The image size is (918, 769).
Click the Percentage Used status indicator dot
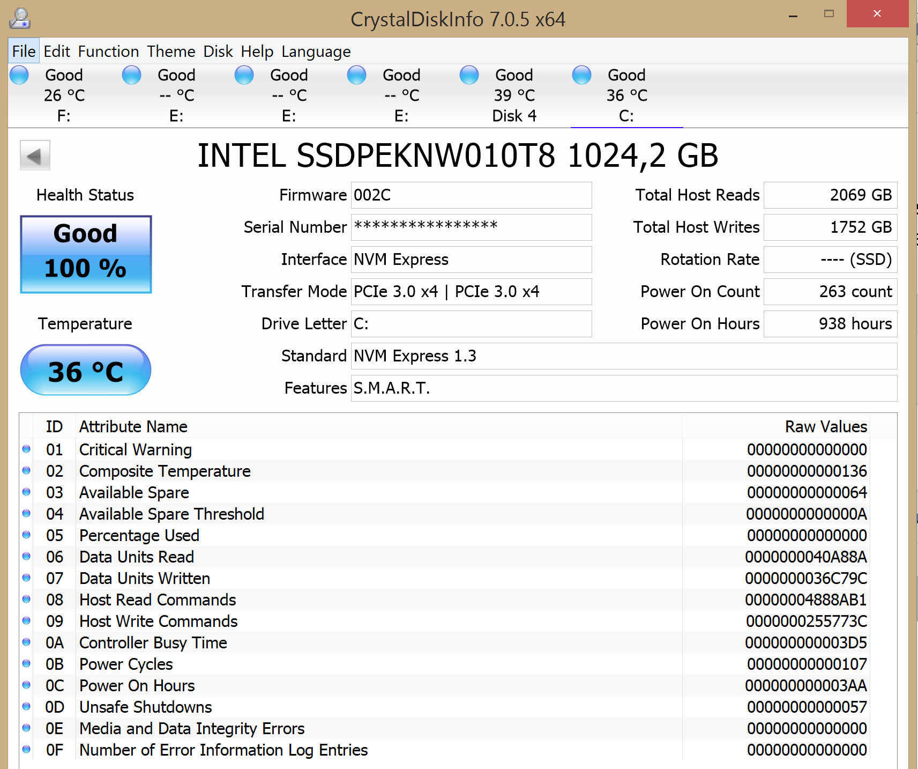(26, 535)
